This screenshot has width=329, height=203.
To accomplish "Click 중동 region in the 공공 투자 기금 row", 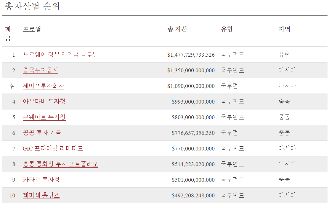I will pyautogui.click(x=284, y=133).
